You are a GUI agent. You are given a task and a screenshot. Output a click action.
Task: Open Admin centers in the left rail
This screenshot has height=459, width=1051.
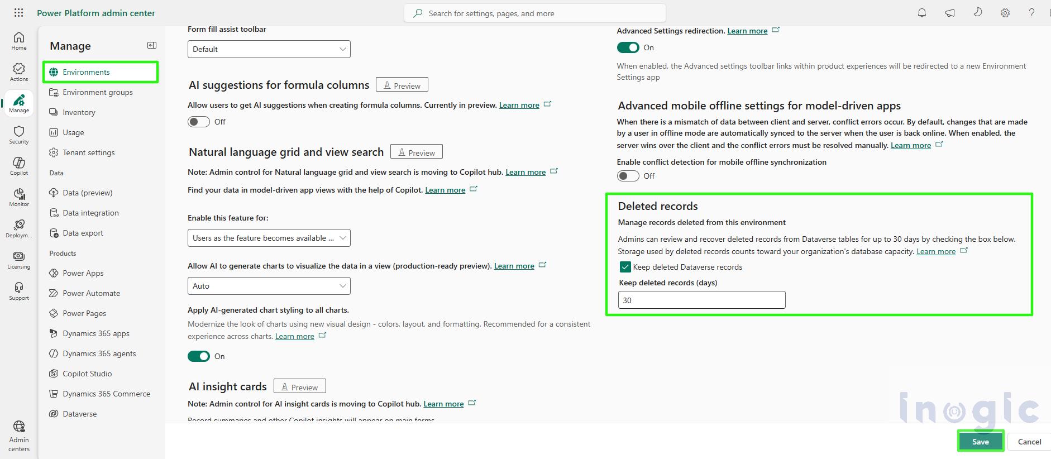(19, 436)
